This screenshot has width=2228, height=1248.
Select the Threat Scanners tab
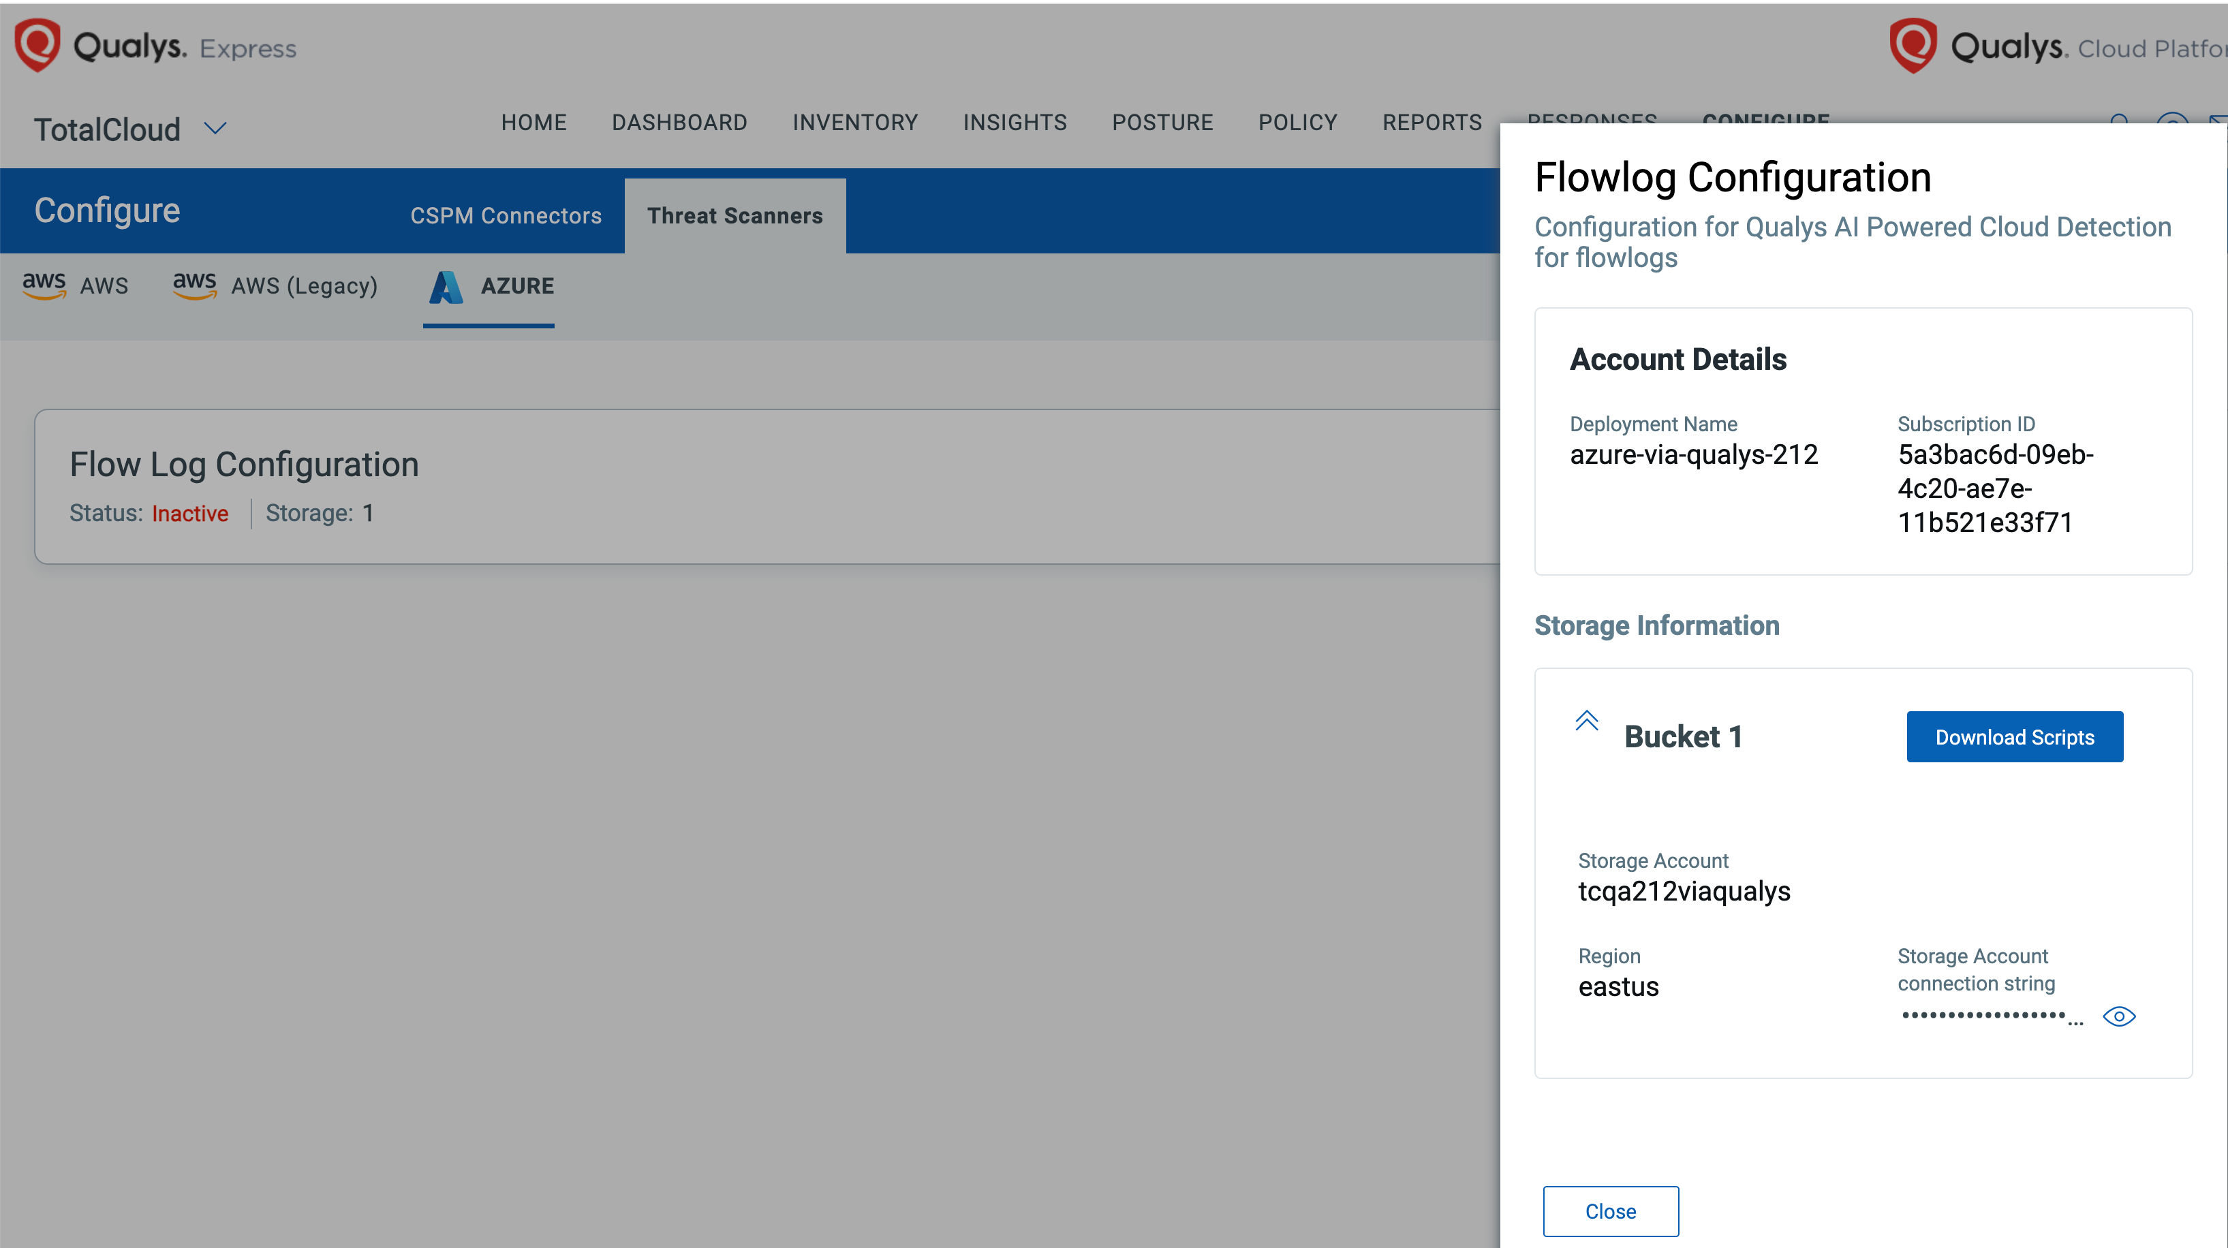734,215
